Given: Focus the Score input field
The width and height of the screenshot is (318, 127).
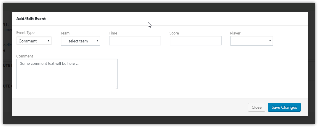Looking at the screenshot, I should (x=196, y=41).
